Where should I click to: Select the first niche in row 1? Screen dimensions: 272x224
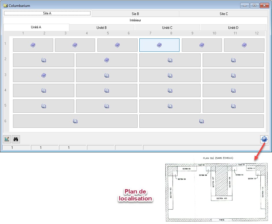(33, 45)
